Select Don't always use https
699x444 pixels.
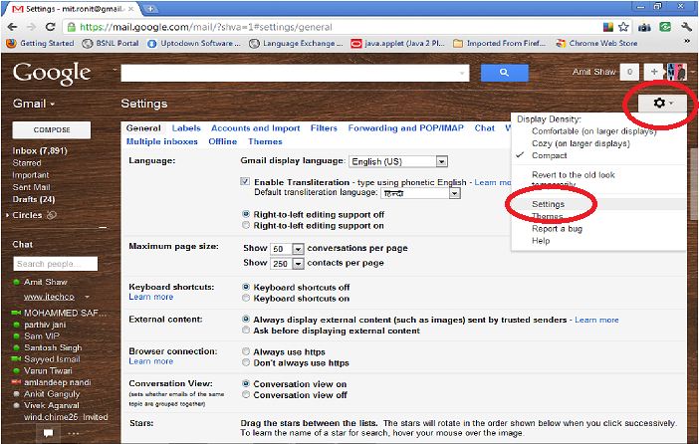click(x=246, y=362)
